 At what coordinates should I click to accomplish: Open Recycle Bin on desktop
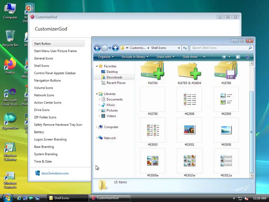10,38
